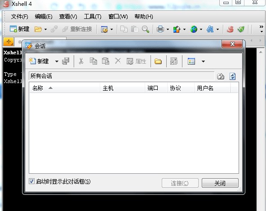This screenshot has height=211, width=266.
Task: Open the View menu
Action: [x=68, y=17]
